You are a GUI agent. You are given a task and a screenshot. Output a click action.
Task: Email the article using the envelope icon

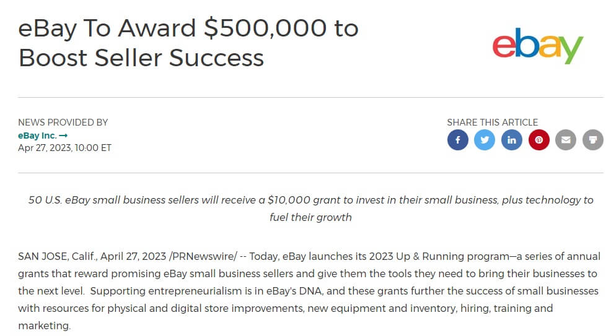coord(566,140)
